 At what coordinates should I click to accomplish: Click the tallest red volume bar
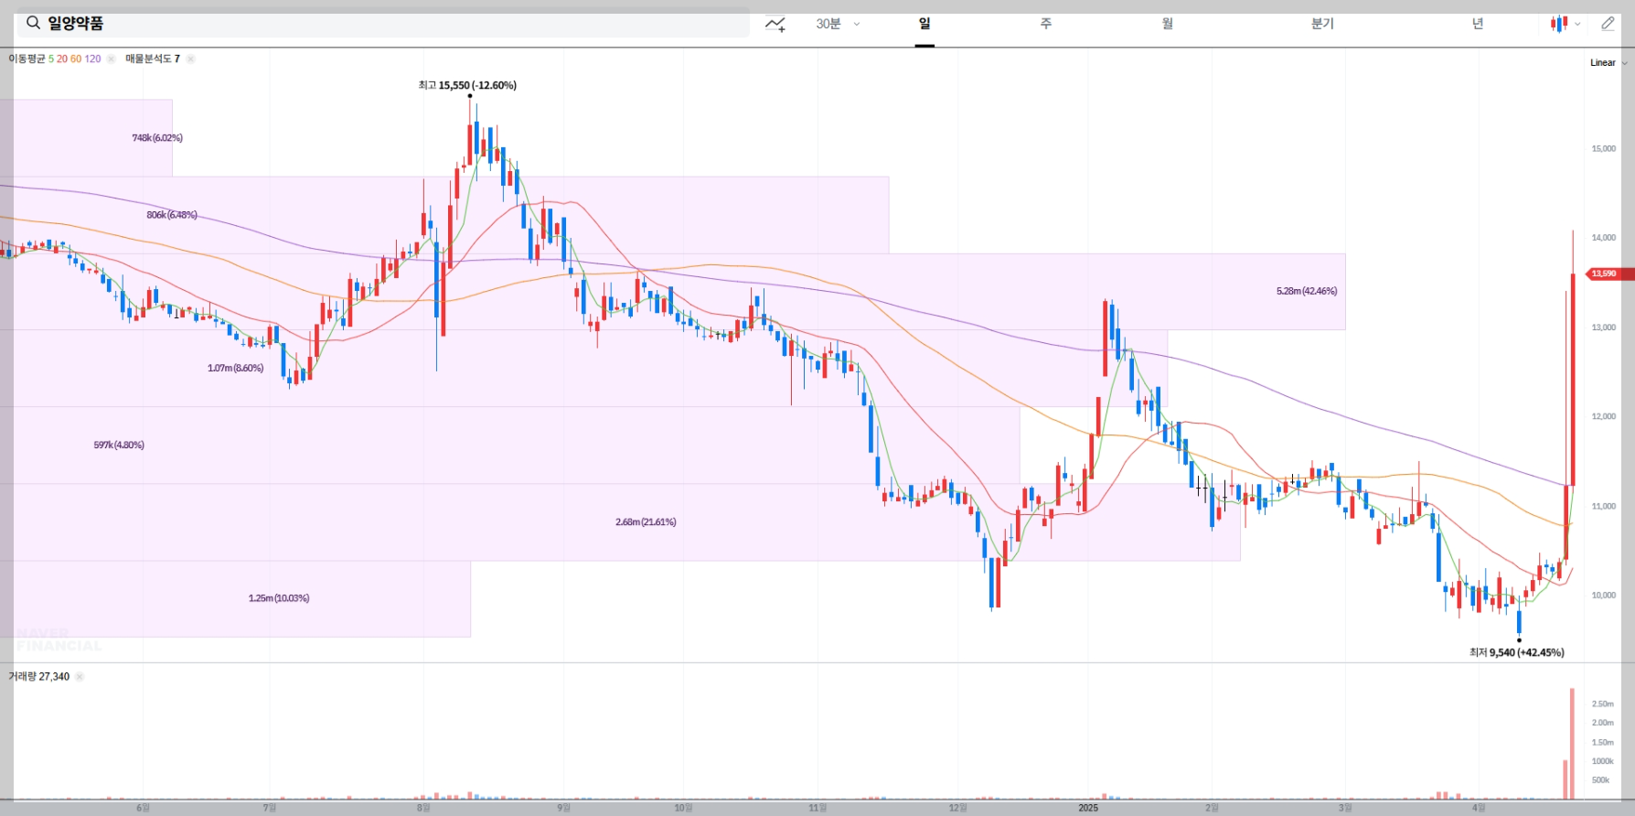1573,744
